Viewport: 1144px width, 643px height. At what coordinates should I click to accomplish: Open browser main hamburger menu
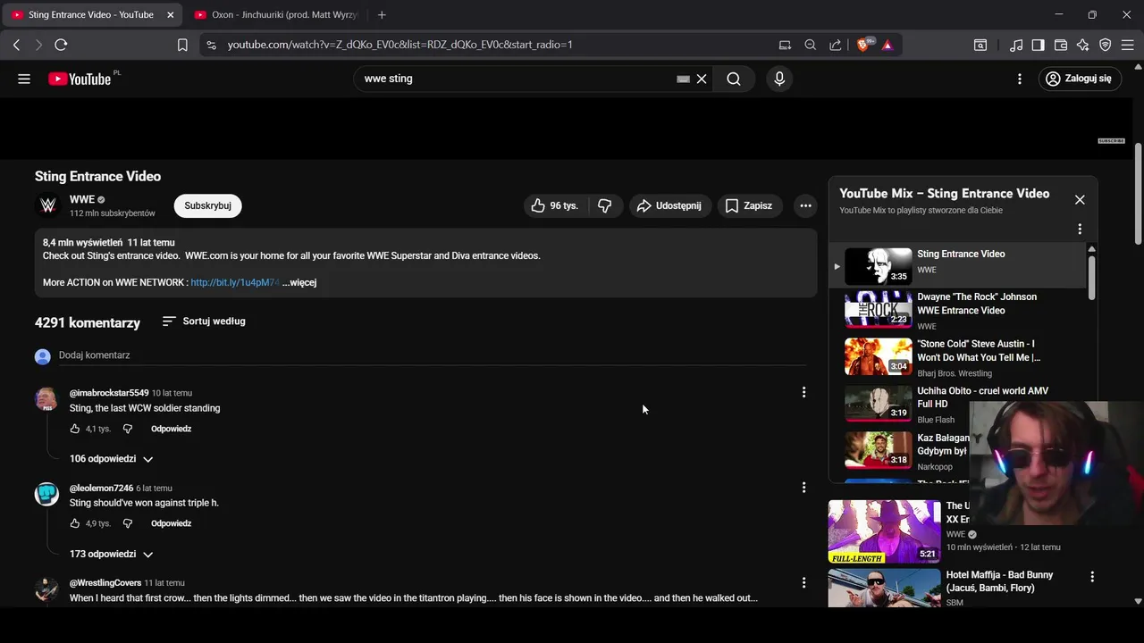pos(1127,45)
